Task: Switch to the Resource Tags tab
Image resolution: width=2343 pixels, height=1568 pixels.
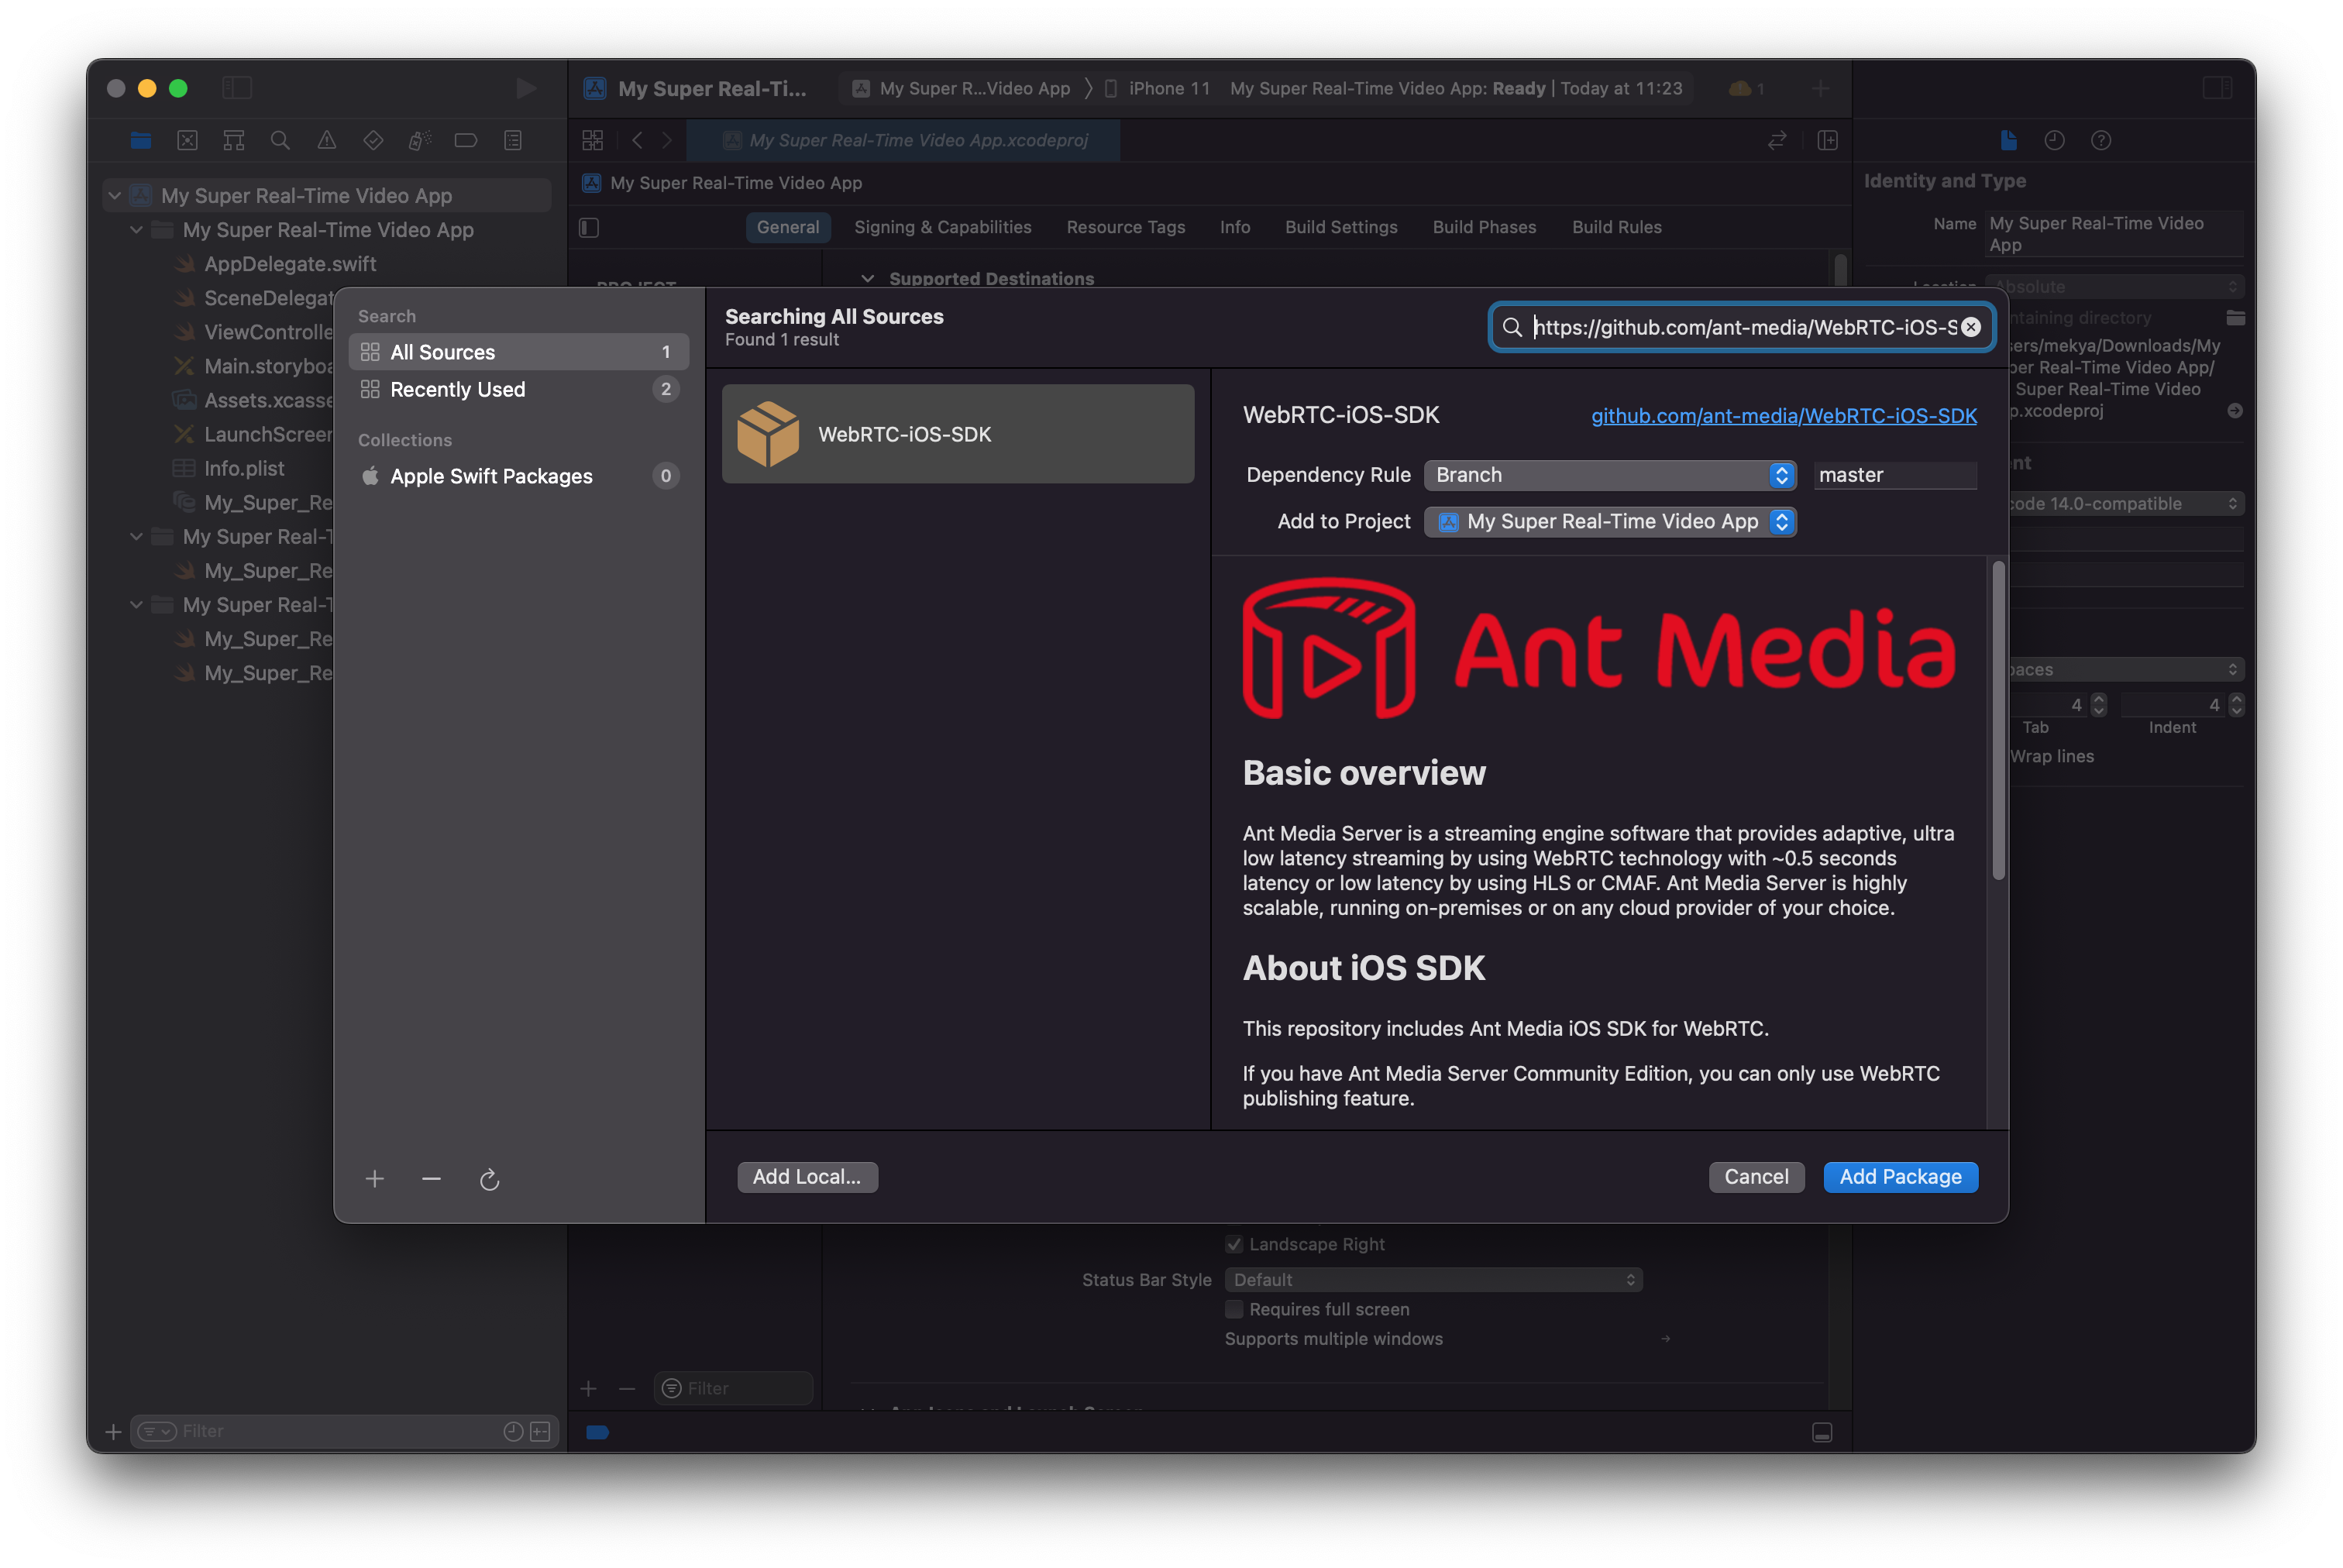Action: [1125, 227]
